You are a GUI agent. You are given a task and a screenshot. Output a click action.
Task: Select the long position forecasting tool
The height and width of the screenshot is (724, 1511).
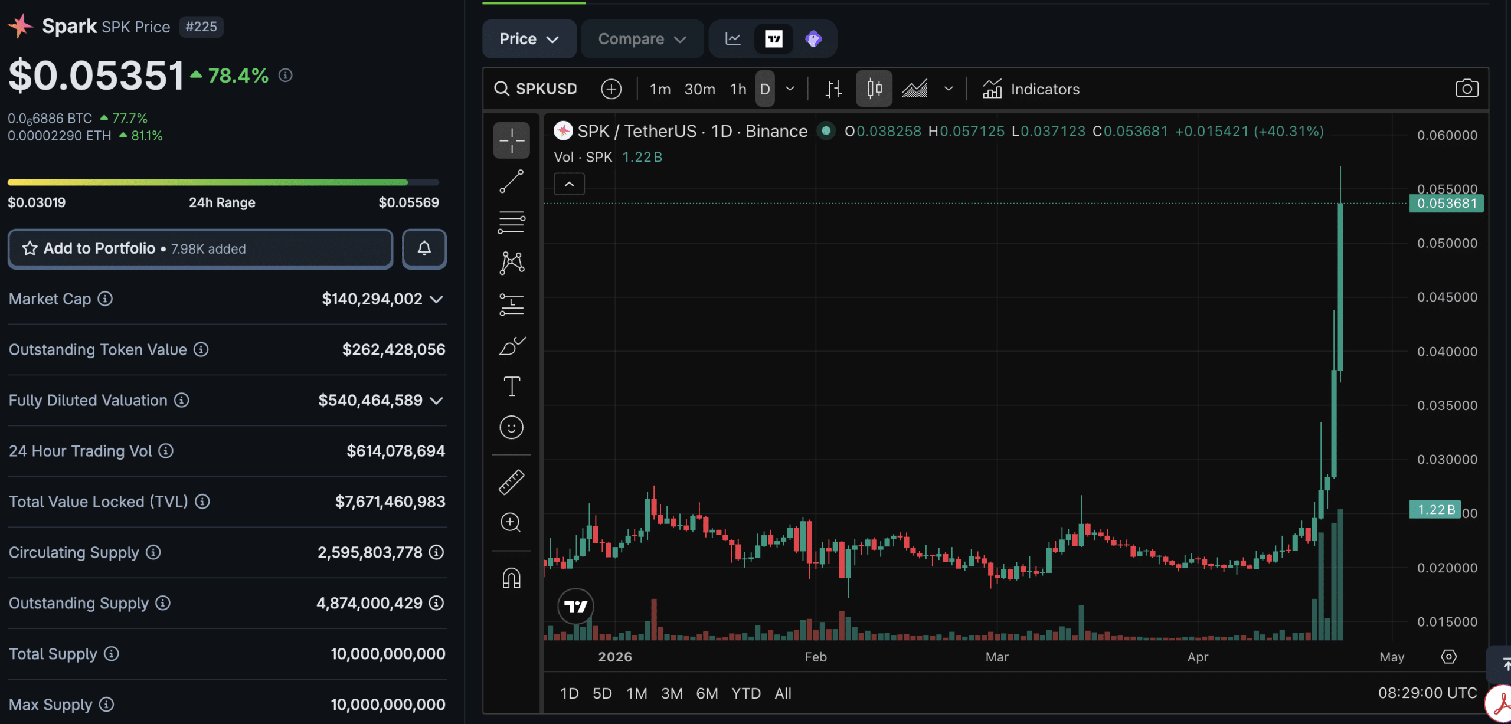point(511,304)
